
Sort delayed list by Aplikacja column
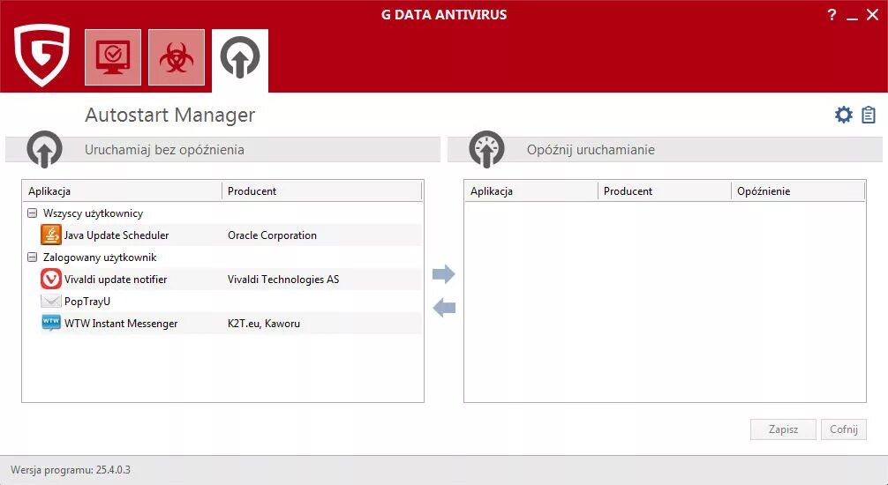[531, 191]
